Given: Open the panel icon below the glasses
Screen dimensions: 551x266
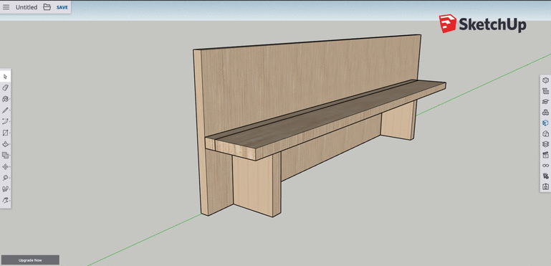Looking at the screenshot, I should pos(545,176).
